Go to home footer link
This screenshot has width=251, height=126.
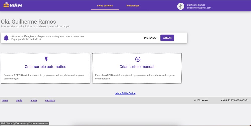(x=5, y=100)
